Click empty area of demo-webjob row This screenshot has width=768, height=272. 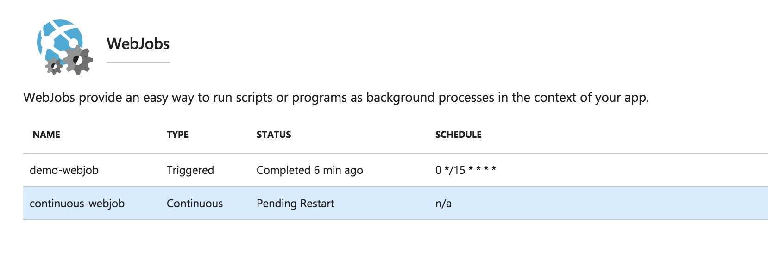tap(625, 170)
